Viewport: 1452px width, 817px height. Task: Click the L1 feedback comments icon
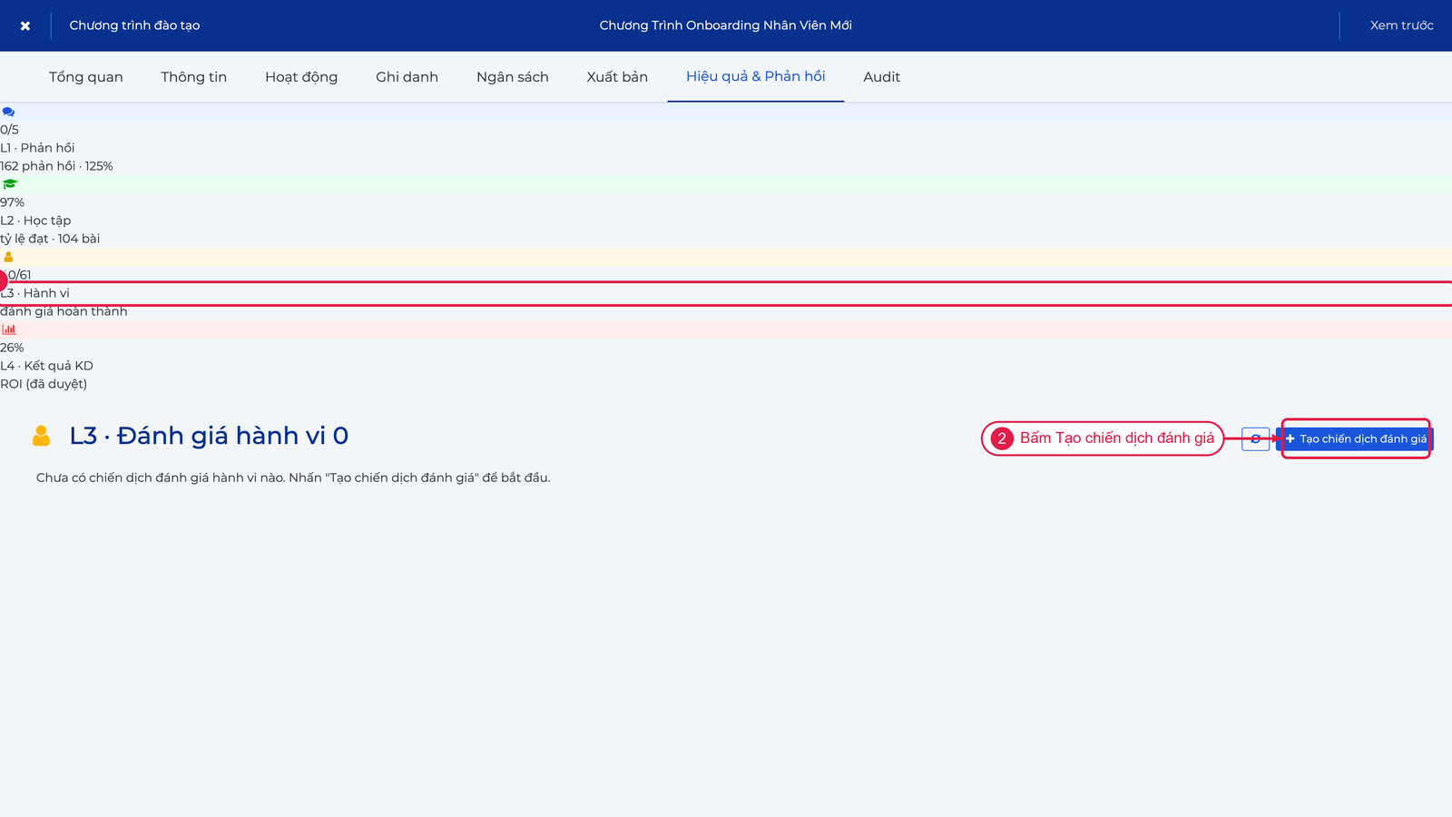(8, 112)
